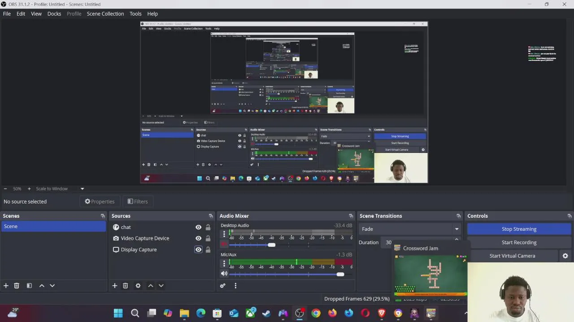Open Google Chrome from the taskbar
Viewport: 574px width, 322px height.
tap(316, 313)
